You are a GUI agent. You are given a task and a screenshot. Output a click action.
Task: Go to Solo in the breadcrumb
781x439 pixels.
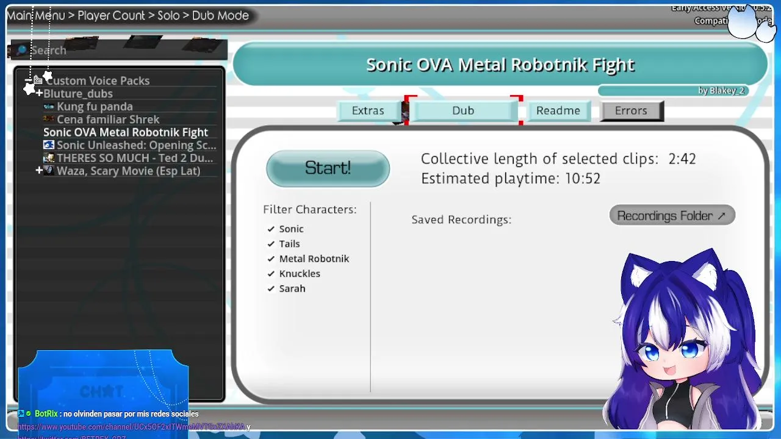[x=168, y=16]
